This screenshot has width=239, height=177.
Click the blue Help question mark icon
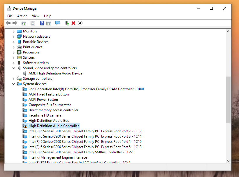(42, 23)
